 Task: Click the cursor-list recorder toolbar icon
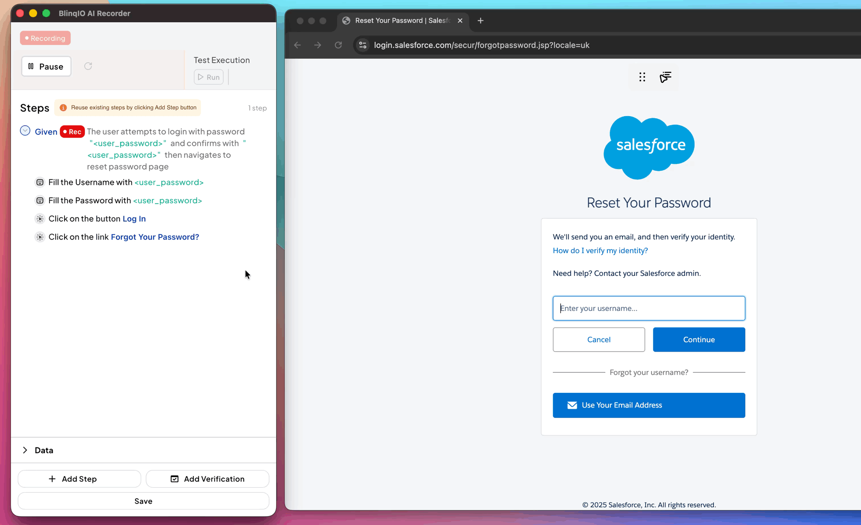coord(665,77)
